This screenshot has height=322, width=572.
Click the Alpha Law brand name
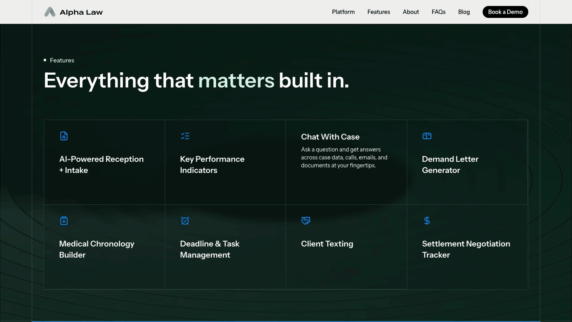tap(81, 12)
